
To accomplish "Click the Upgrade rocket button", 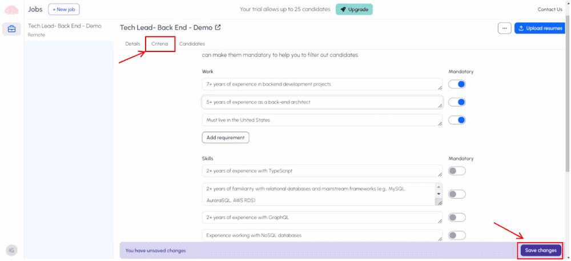I will (354, 10).
